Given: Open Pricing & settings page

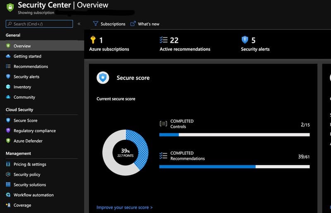Looking at the screenshot, I should point(30,164).
